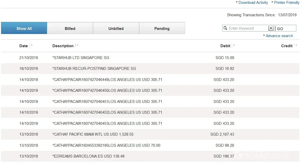The width and height of the screenshot is (302, 164).
Task: Open the Printer Friendly view
Action: pyautogui.click(x=287, y=3)
